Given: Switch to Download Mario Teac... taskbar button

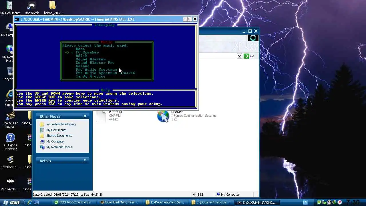Looking at the screenshot, I should pyautogui.click(x=120, y=202).
